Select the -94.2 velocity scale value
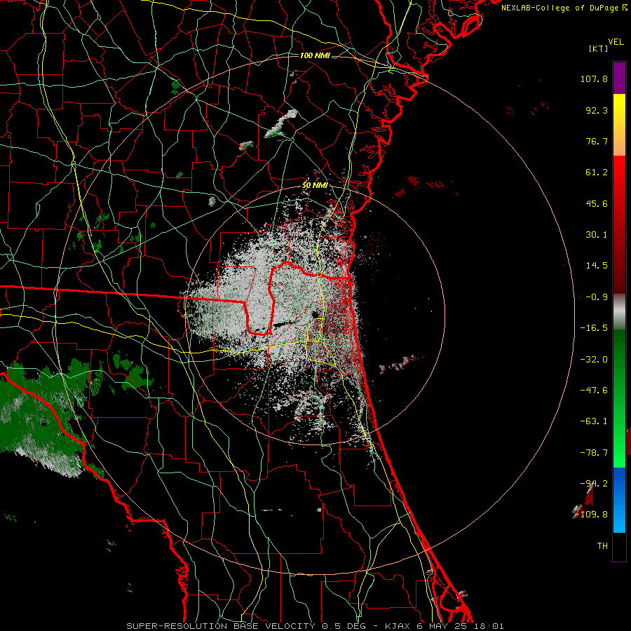The width and height of the screenshot is (631, 631). tap(594, 484)
